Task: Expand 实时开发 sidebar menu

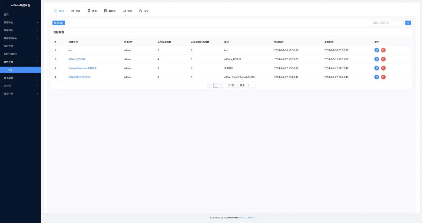Action: tap(20, 46)
